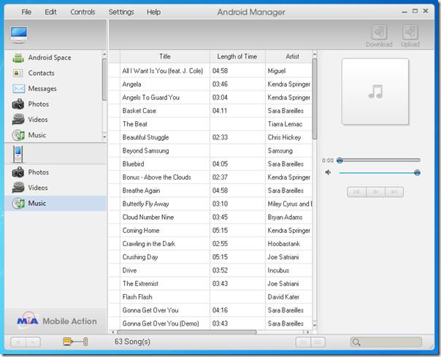Open Contacts in the sidebar

point(33,73)
